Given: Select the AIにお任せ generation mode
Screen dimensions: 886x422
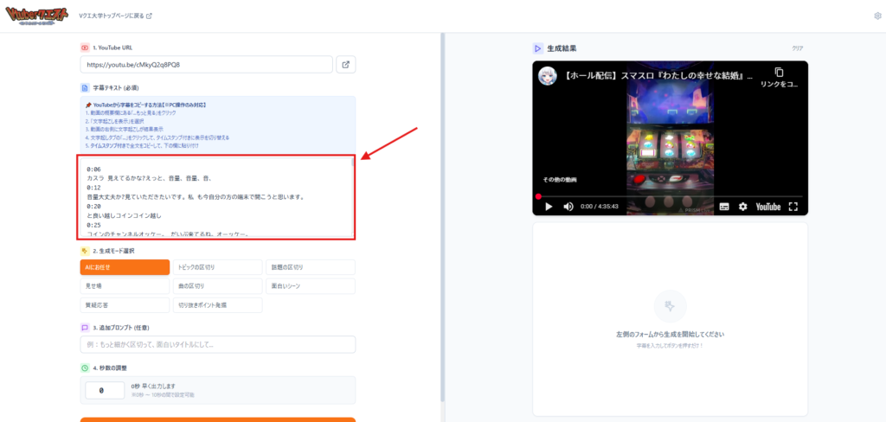Looking at the screenshot, I should pos(125,267).
